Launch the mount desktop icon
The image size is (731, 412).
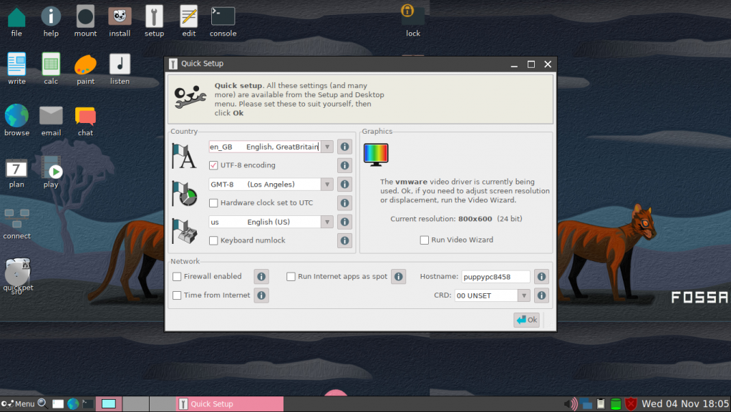tap(85, 21)
